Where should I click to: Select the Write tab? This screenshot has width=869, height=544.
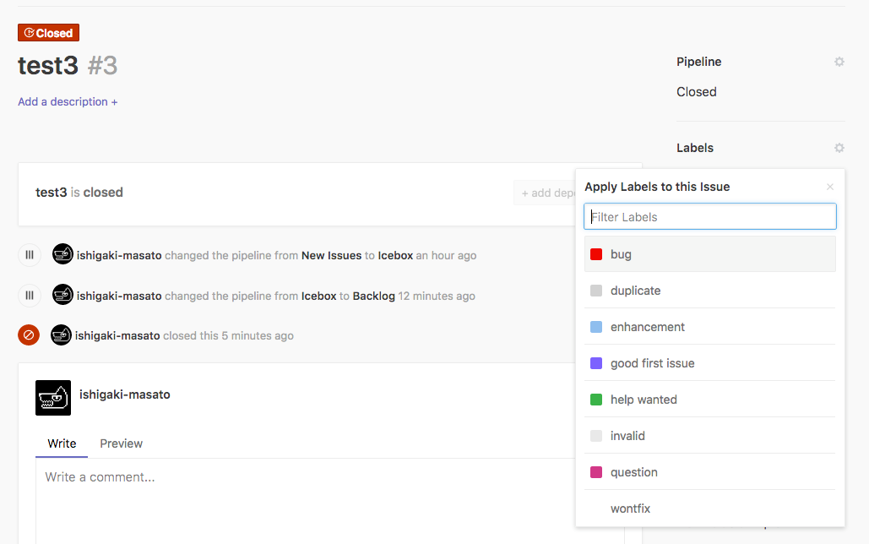pyautogui.click(x=61, y=443)
